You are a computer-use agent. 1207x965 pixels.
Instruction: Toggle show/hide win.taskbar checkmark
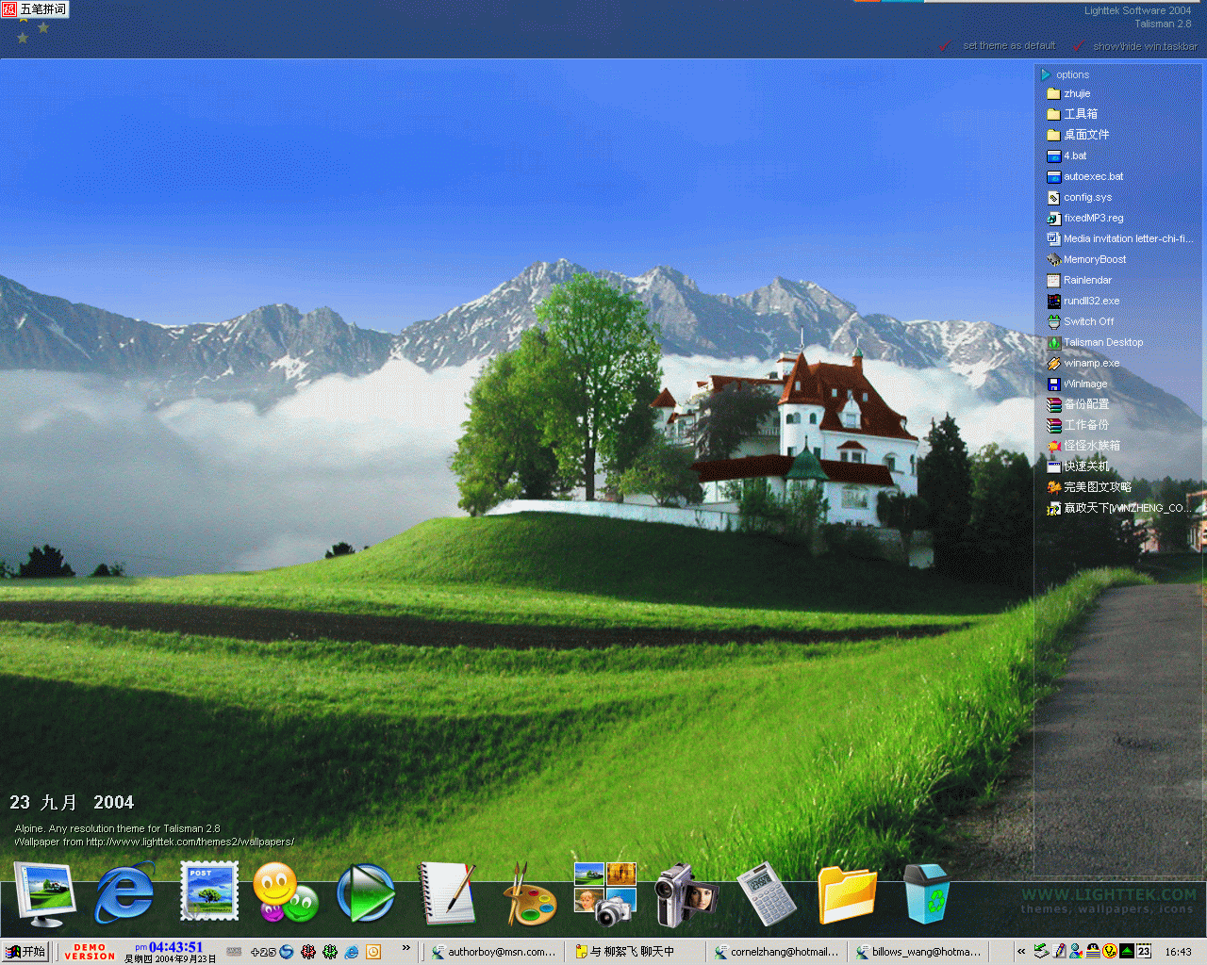click(1078, 46)
